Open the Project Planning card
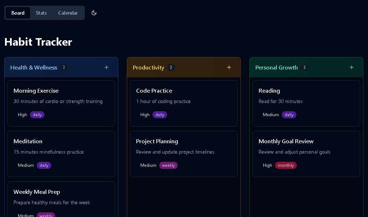This screenshot has width=368, height=217. [184, 154]
